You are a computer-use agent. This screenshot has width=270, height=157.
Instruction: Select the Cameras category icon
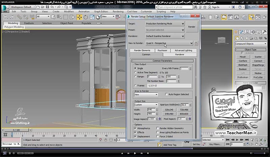tap(251, 38)
